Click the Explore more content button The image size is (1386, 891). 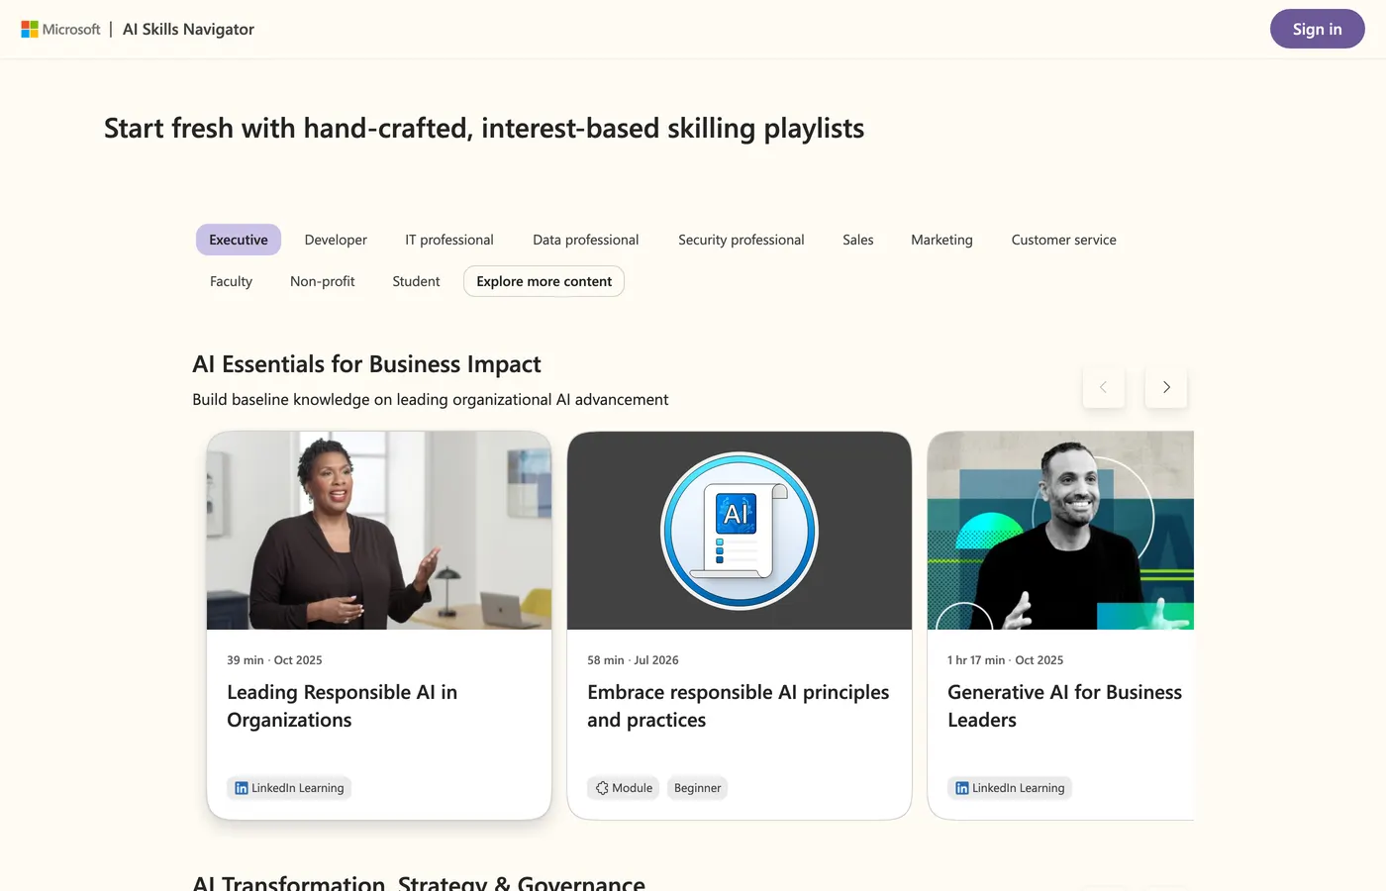544,281
